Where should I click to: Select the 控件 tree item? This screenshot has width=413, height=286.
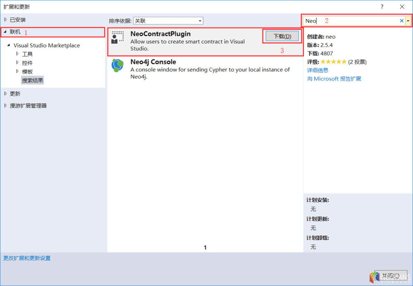[x=27, y=63]
